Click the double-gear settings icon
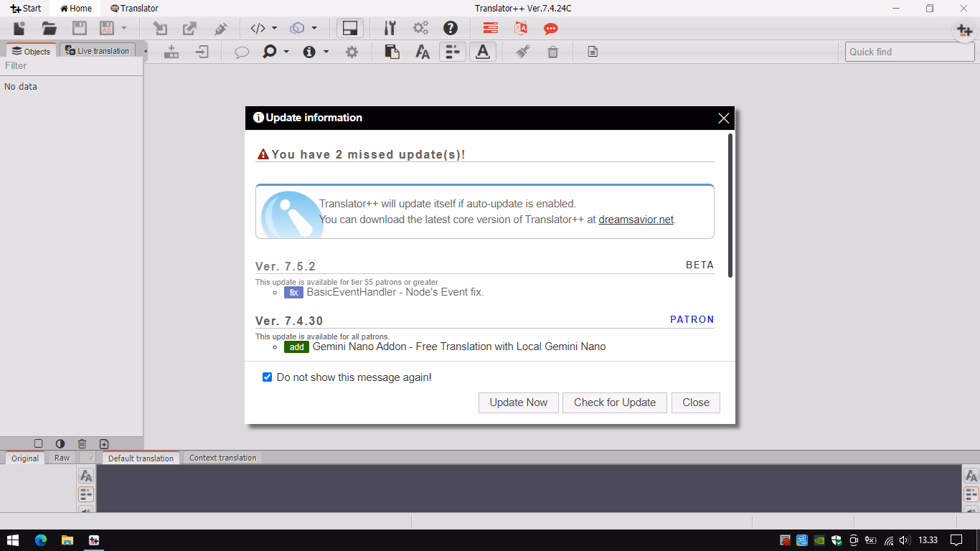The height and width of the screenshot is (551, 980). [420, 29]
